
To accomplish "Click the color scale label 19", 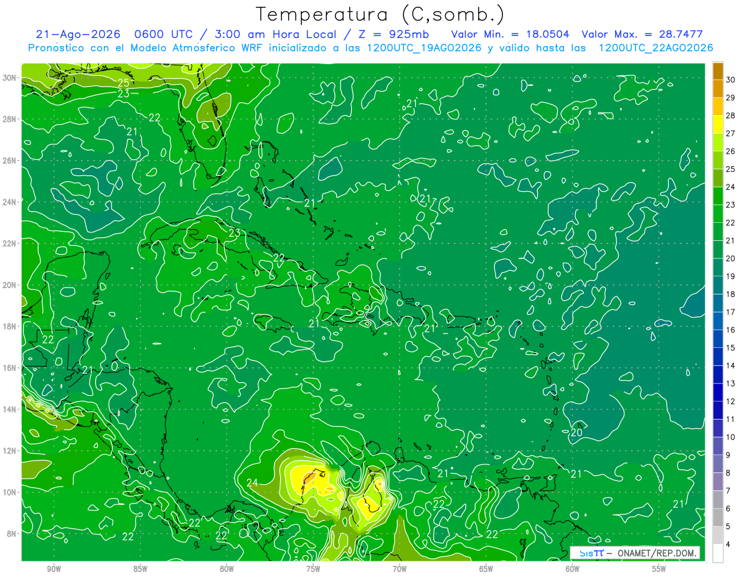I will pos(731,276).
